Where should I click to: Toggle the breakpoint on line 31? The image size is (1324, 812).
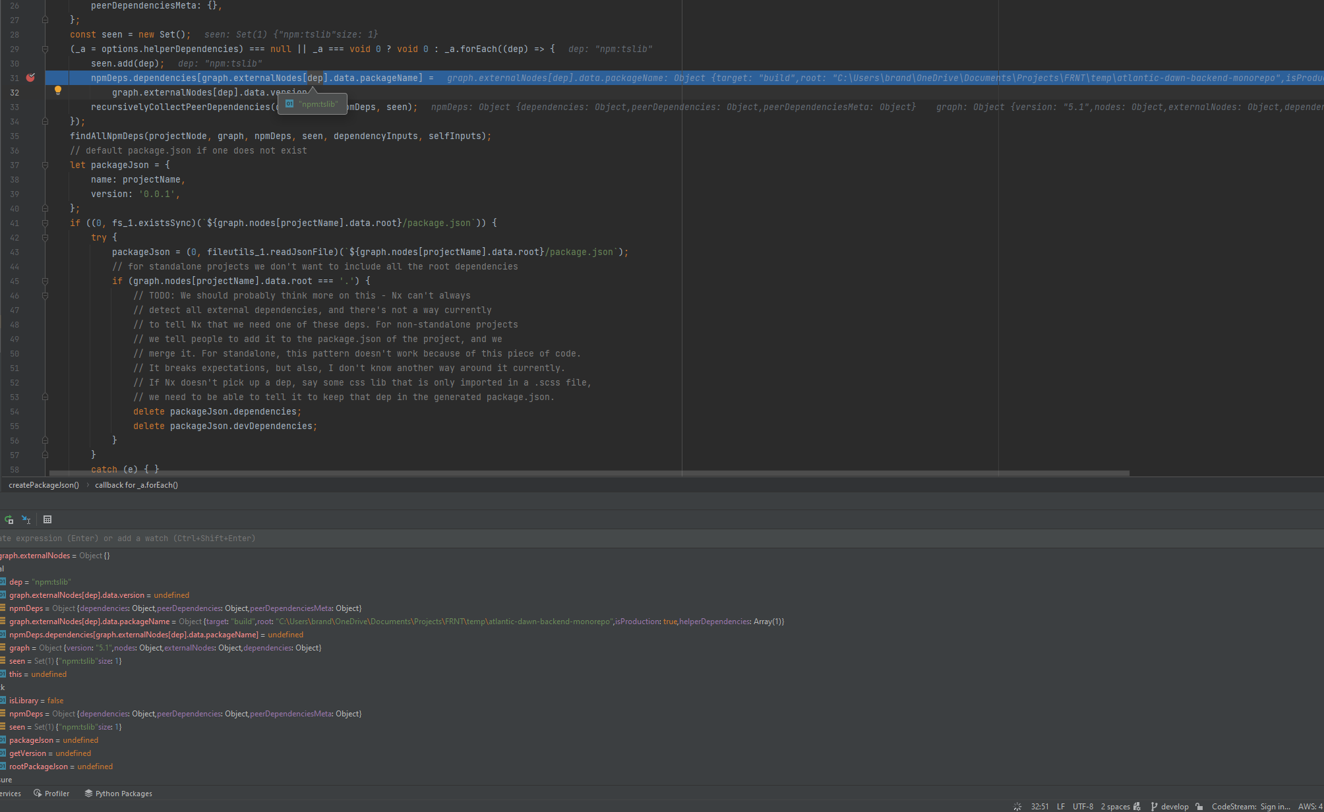(30, 78)
